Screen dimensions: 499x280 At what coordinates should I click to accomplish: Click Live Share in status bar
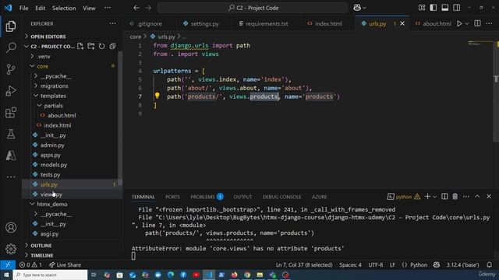65,264
